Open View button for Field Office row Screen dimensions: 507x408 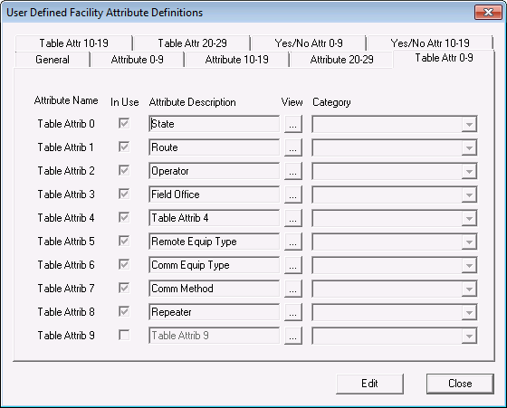[293, 195]
